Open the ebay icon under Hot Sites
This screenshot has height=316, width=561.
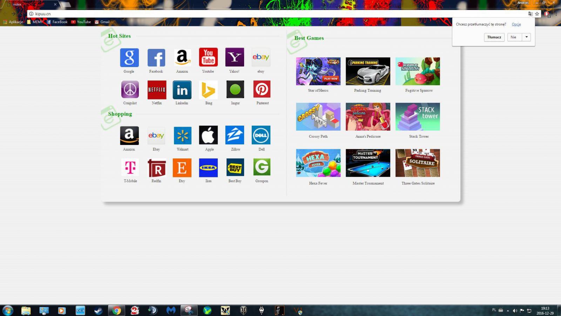click(261, 57)
